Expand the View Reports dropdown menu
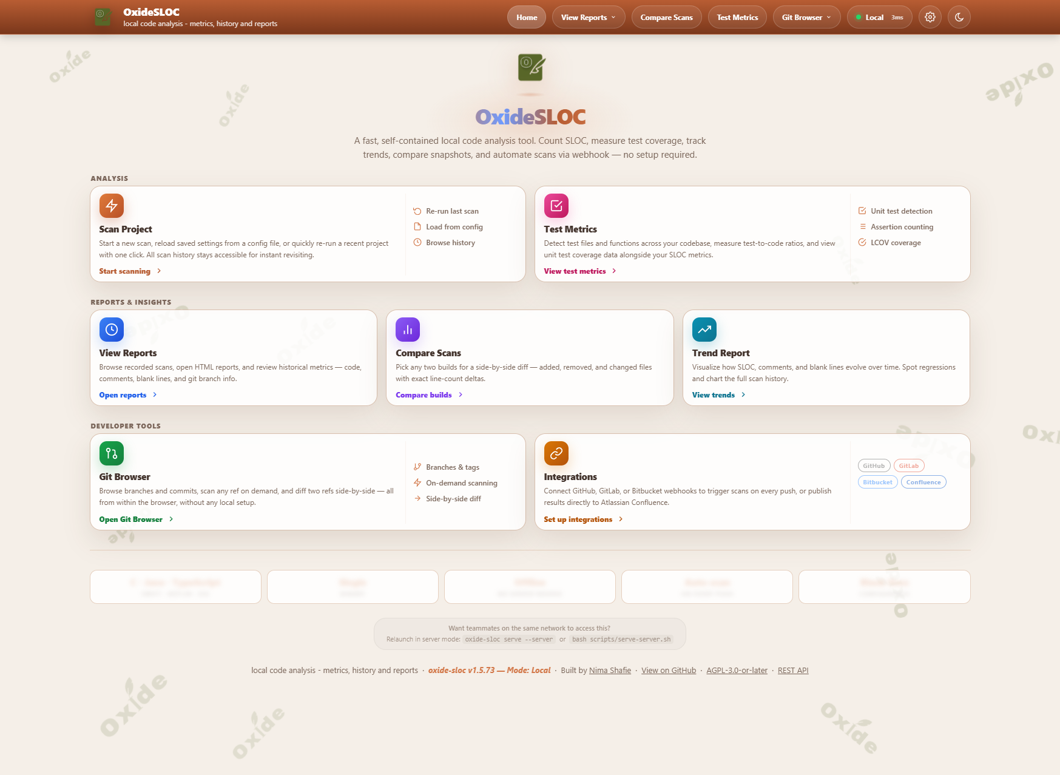The image size is (1060, 775). [x=589, y=17]
